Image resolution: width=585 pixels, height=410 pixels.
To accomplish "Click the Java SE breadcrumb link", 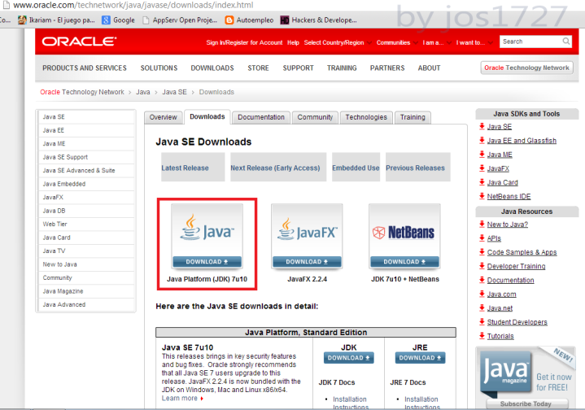I will point(174,92).
